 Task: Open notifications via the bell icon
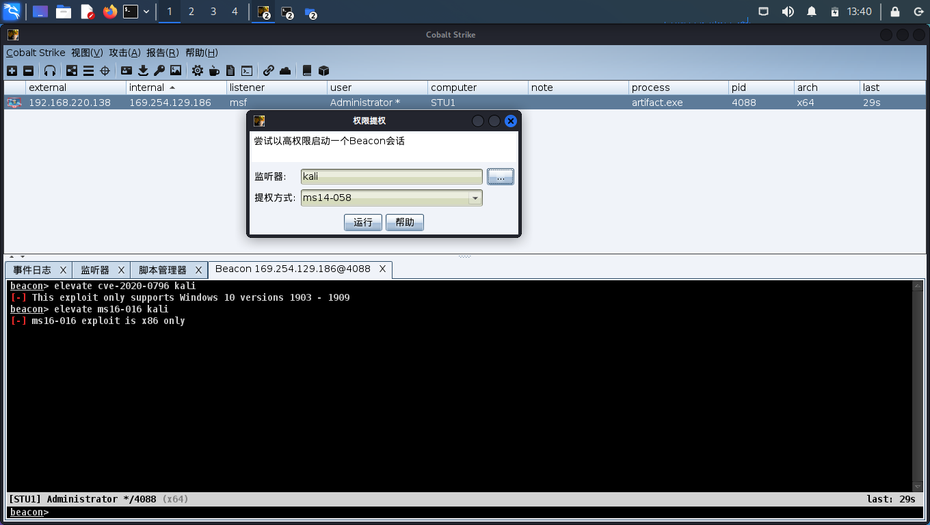pos(812,12)
